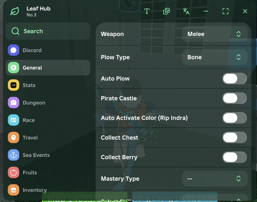The image size is (257, 202).
Task: Select the Race menu entry
Action: pyautogui.click(x=29, y=120)
